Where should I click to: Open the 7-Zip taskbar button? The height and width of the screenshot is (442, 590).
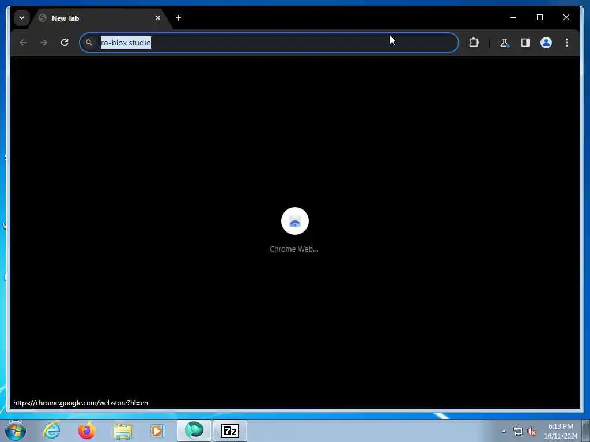[230, 430]
